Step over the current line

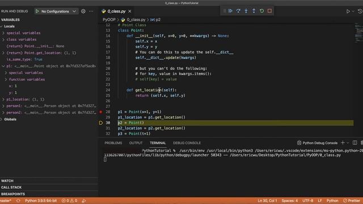(238, 11)
